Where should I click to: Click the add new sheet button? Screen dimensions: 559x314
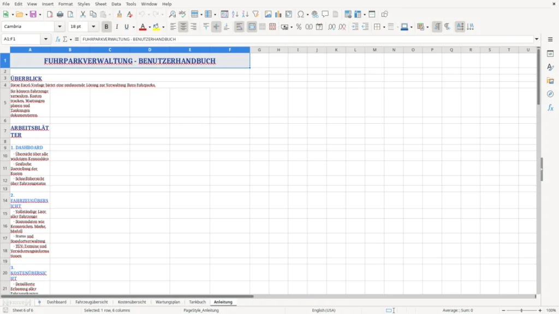[x=39, y=302]
